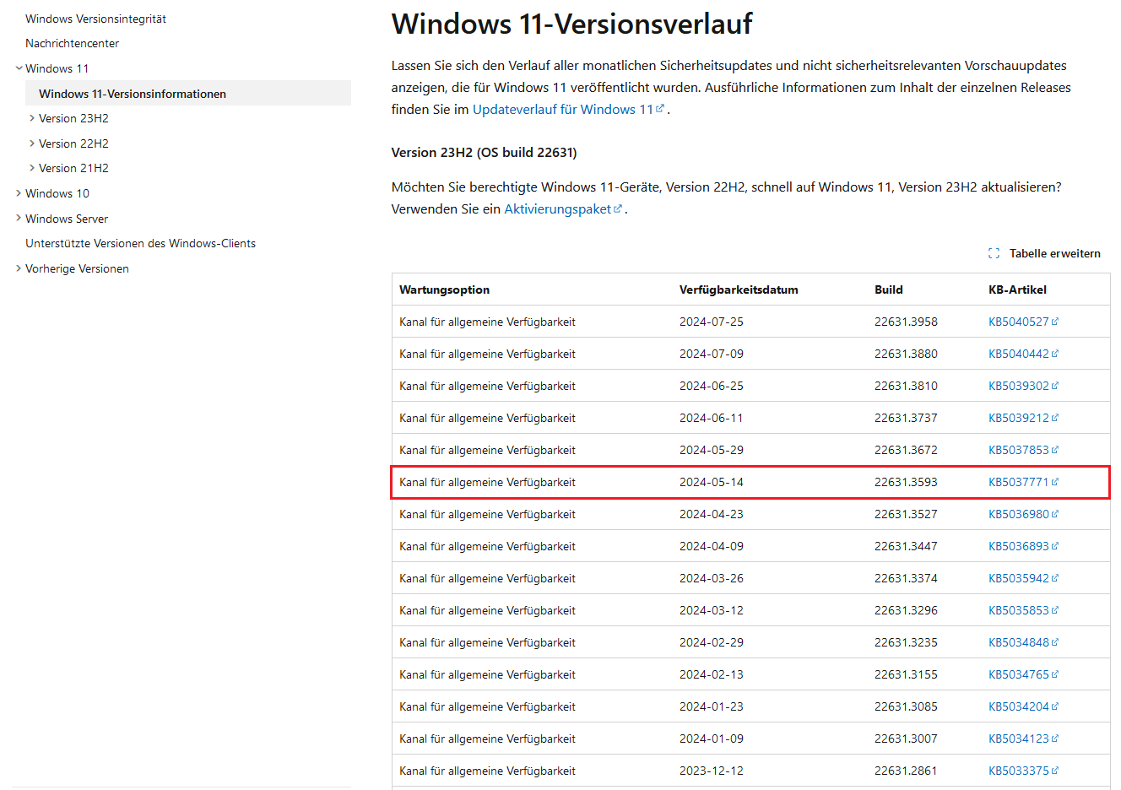1121x790 pixels.
Task: Expand the Windows Server sidebar entry
Action: tap(19, 218)
